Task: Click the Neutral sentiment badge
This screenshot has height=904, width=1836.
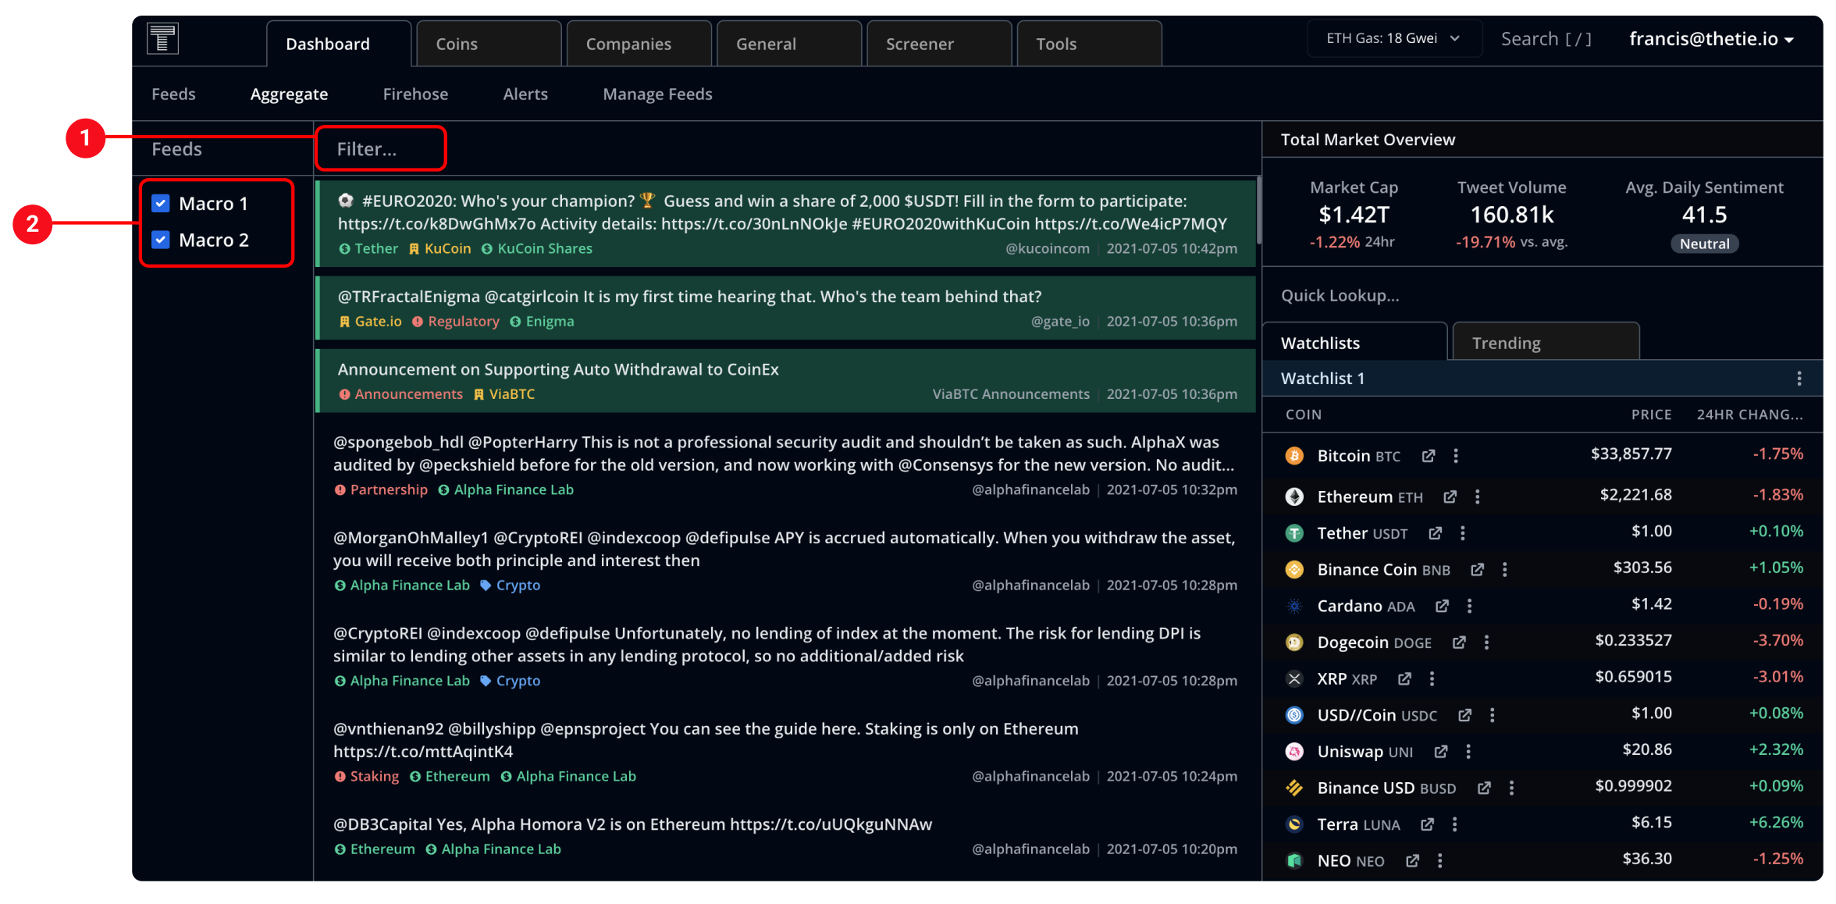Action: tap(1704, 244)
